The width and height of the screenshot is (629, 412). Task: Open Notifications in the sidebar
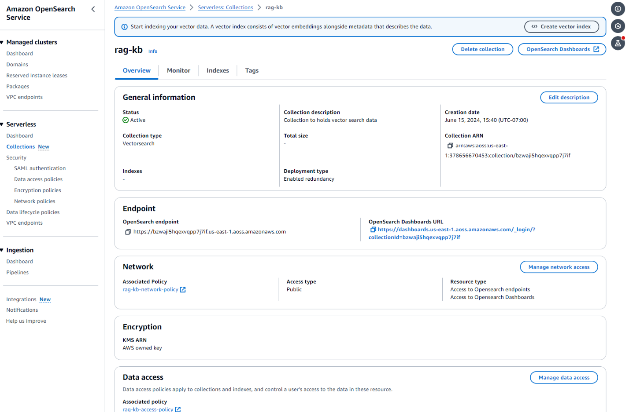coord(22,310)
